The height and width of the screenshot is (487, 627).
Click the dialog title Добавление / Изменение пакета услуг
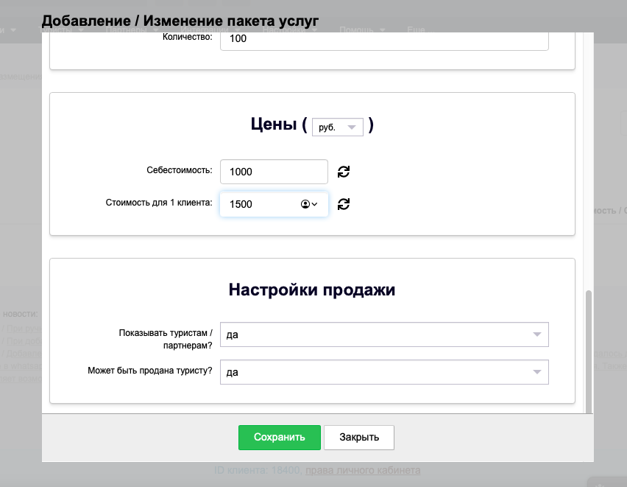click(x=180, y=21)
